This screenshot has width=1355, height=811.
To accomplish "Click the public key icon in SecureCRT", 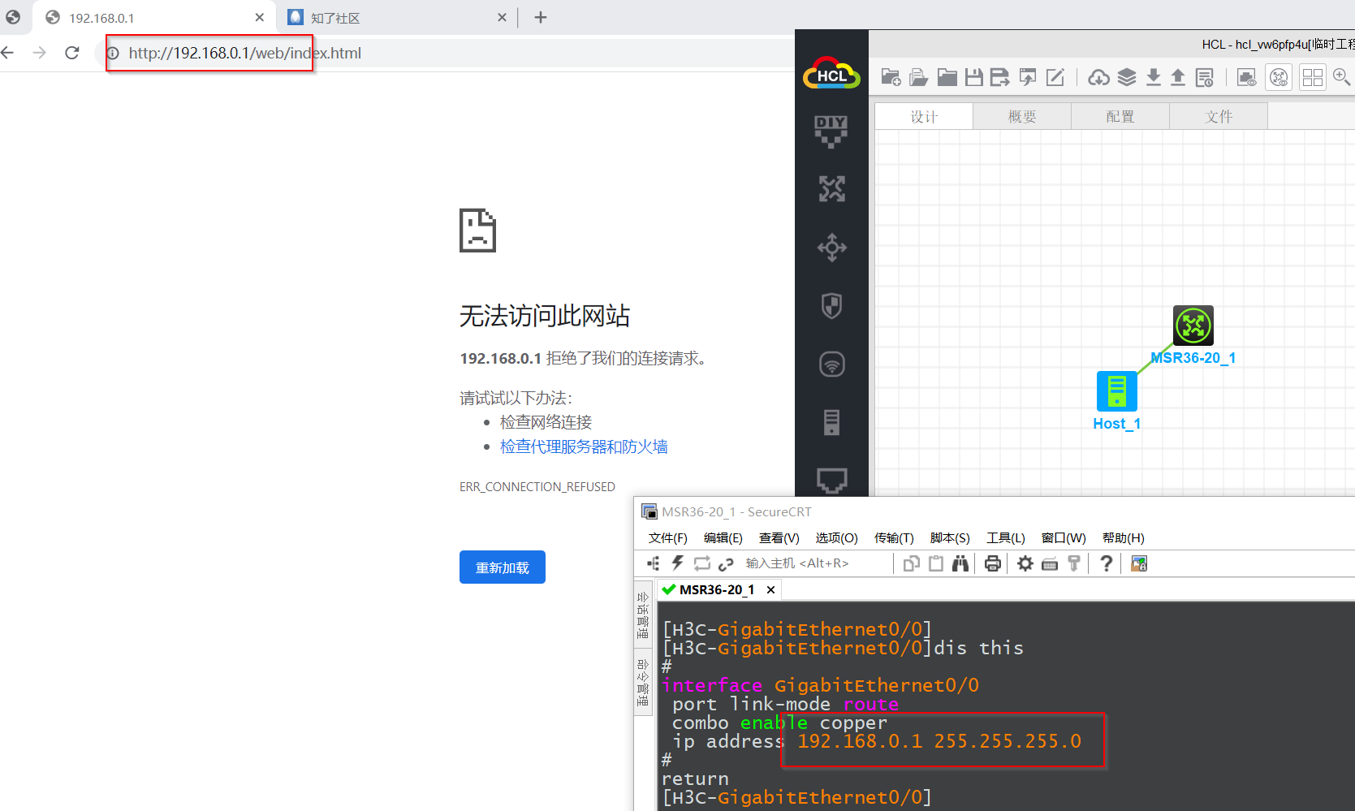I will [1074, 563].
